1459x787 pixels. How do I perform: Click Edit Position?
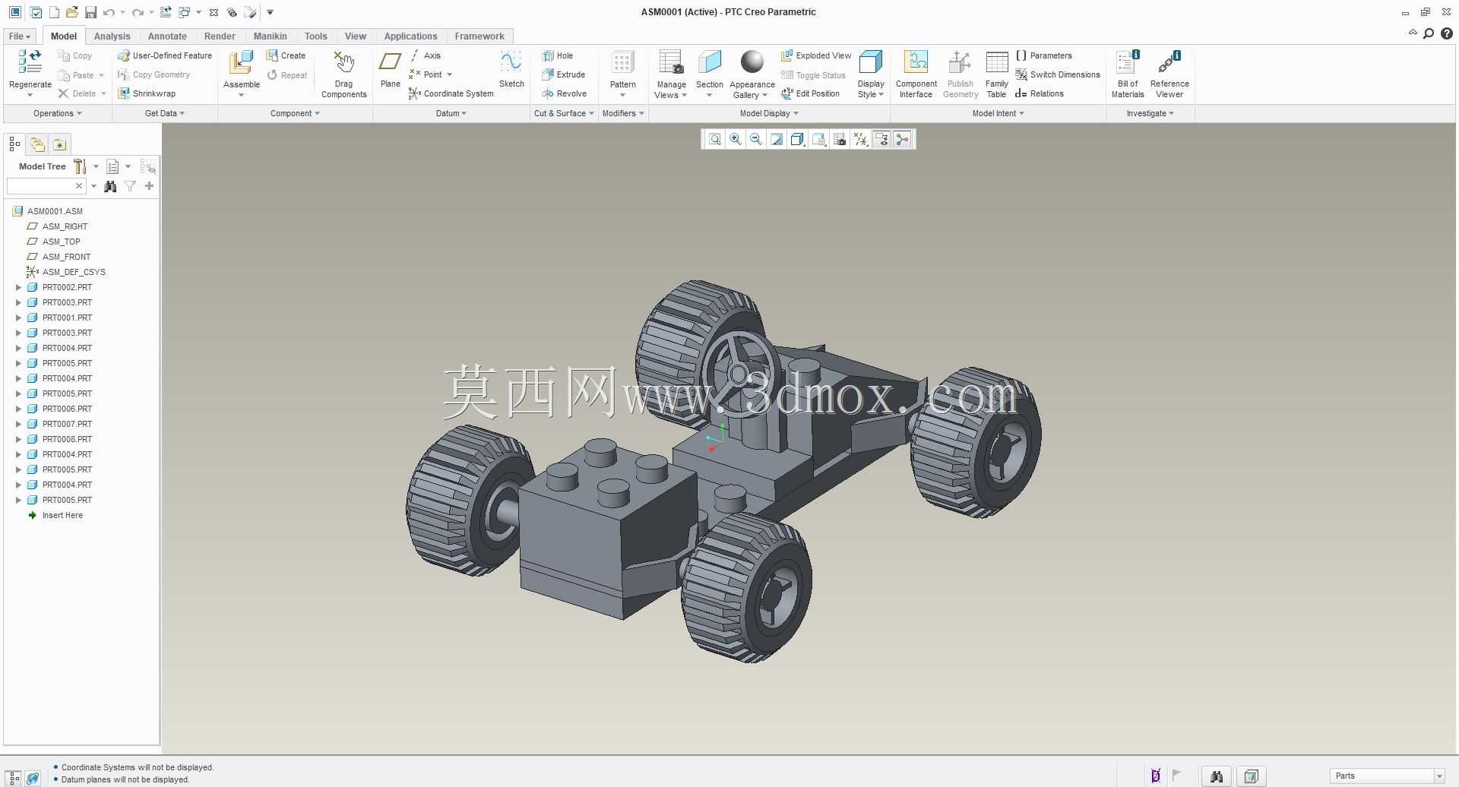pos(810,93)
